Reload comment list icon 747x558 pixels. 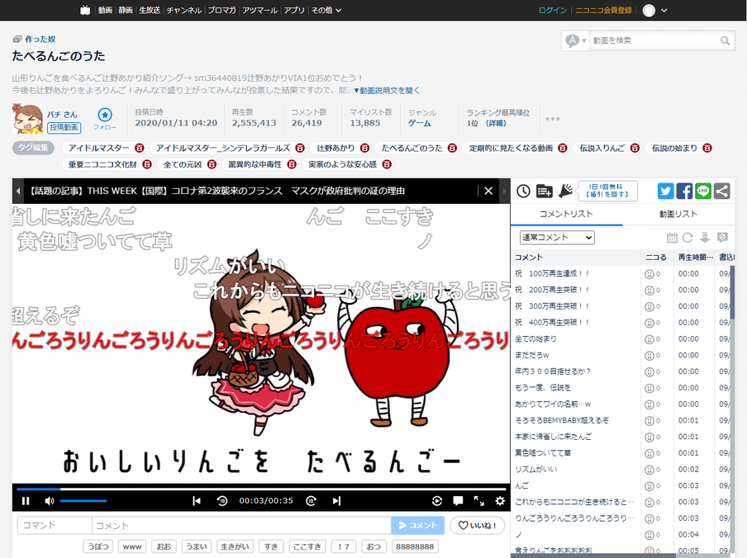coord(688,238)
